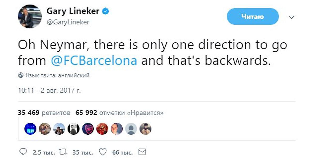Open the 35 469 ретвитов list
Image resolution: width=315 pixels, height=165 pixels.
(44, 113)
